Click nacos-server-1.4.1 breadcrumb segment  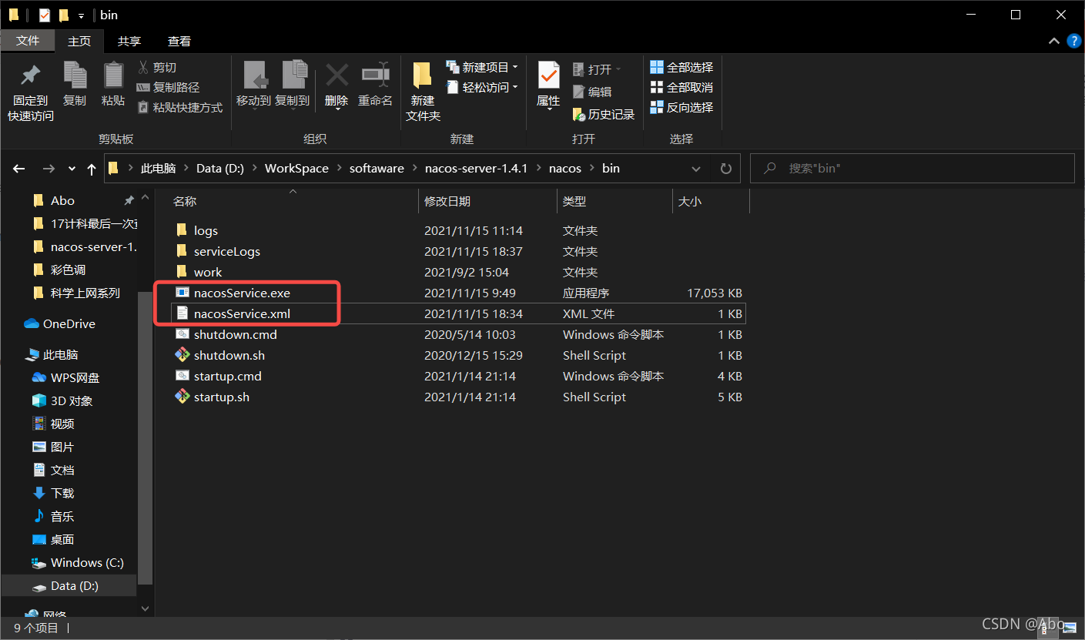pos(476,169)
